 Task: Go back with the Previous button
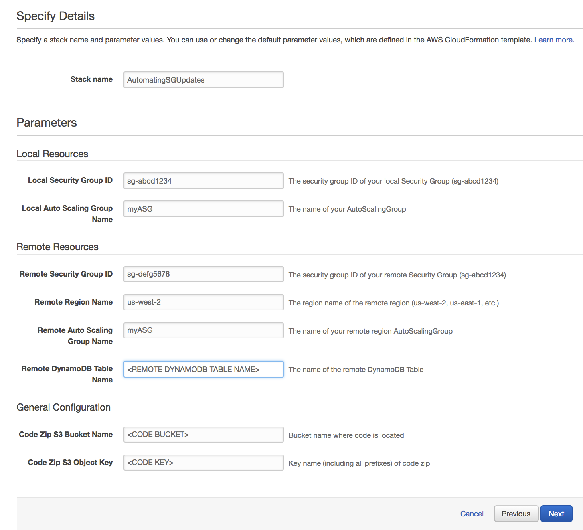point(516,514)
